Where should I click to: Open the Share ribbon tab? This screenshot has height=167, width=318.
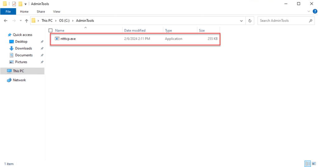(41, 12)
